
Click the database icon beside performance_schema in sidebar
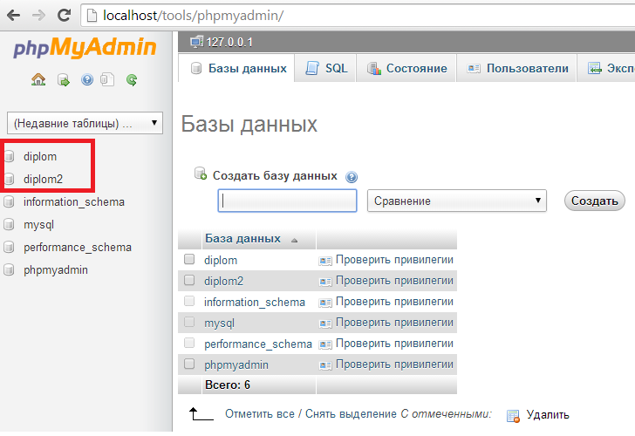[x=9, y=247]
